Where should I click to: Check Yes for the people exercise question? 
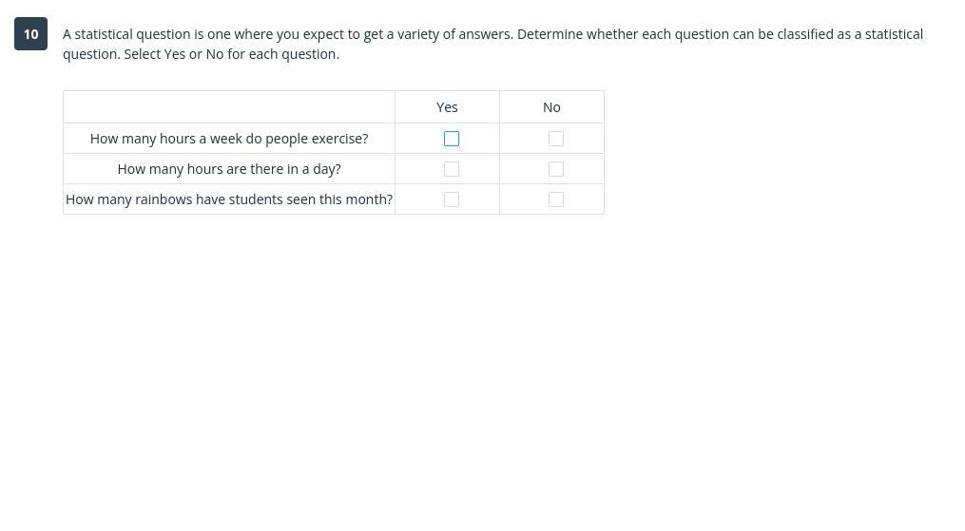pyautogui.click(x=452, y=139)
